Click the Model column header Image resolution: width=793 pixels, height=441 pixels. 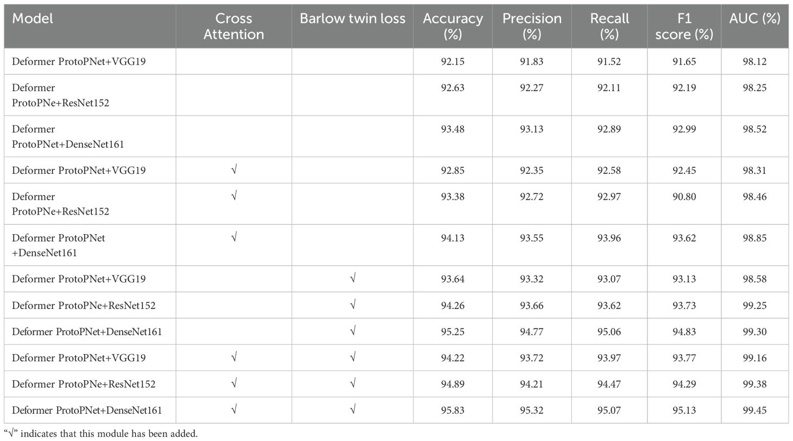click(x=33, y=18)
